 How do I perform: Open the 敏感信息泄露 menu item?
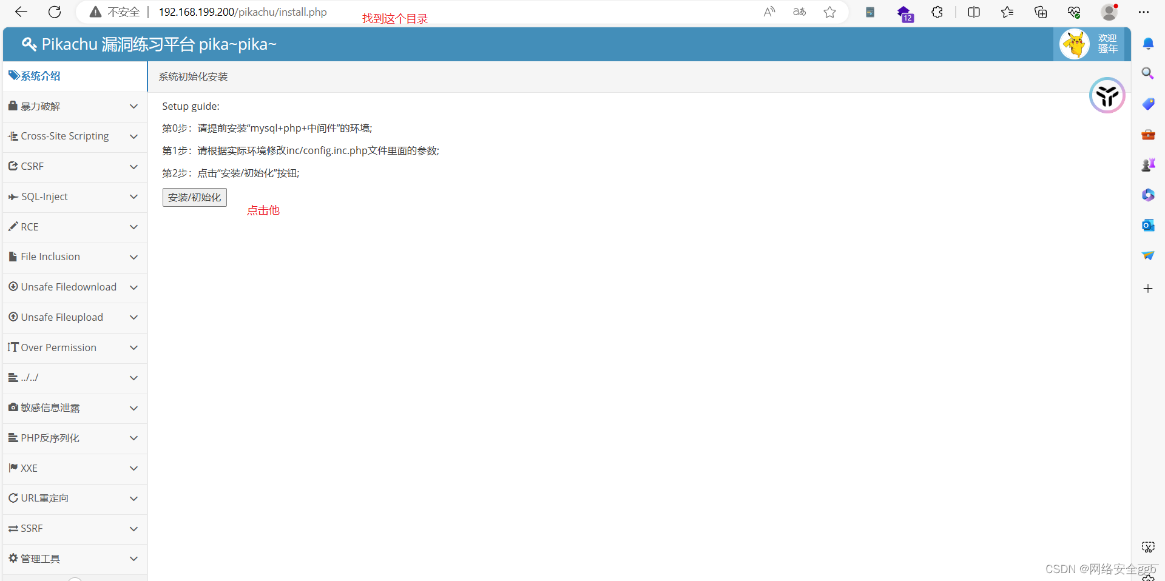(x=75, y=408)
